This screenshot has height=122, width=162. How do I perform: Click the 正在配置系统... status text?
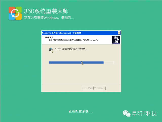click(81, 111)
